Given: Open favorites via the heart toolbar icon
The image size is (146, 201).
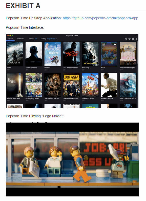Looking at the screenshot, I should [129, 39].
